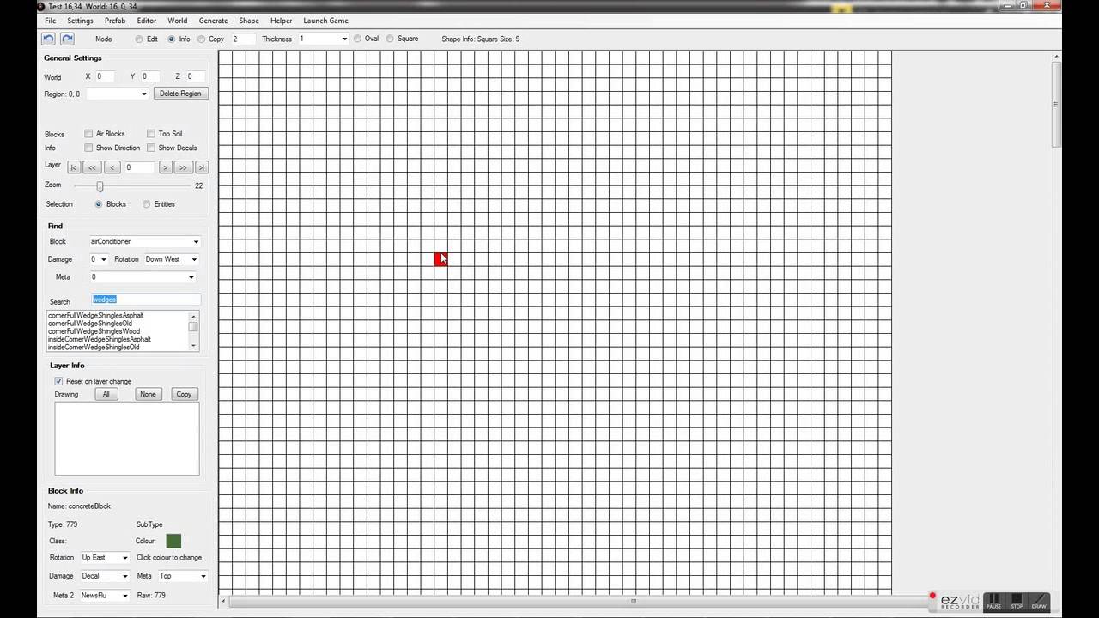
Task: Choose the Square shape option
Action: coord(390,39)
